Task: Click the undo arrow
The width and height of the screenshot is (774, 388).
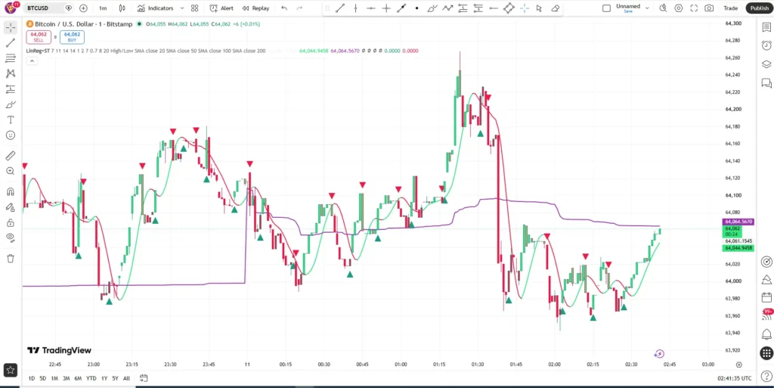Action: 284,8
